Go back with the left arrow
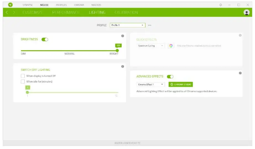 7,12
